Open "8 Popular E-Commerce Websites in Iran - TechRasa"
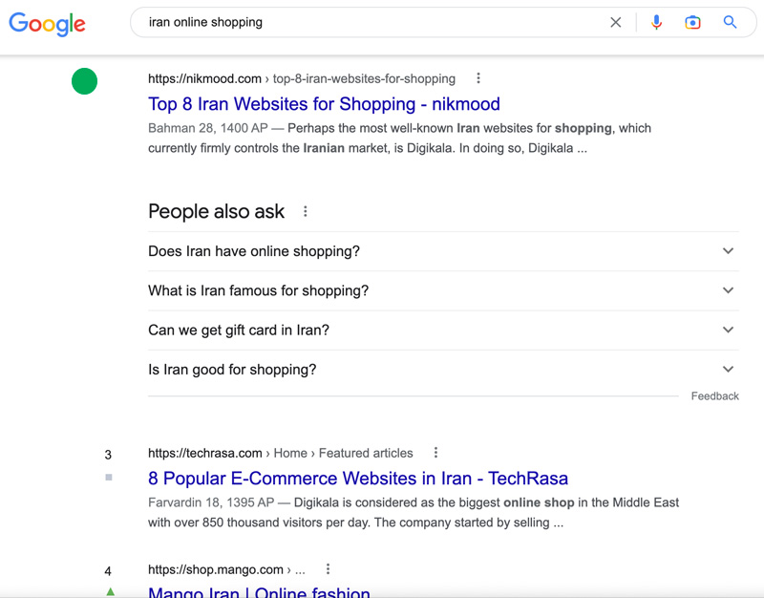The width and height of the screenshot is (764, 598). pos(358,478)
